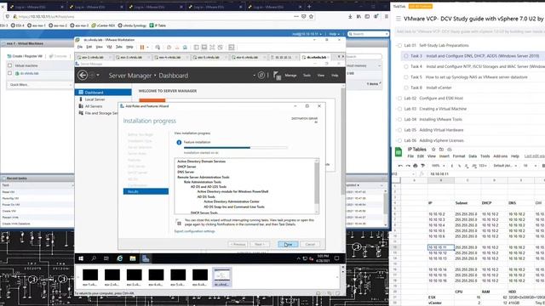The width and height of the screenshot is (545, 306).
Task: Open the VMware Workstation VM menu
Action: tap(109, 48)
